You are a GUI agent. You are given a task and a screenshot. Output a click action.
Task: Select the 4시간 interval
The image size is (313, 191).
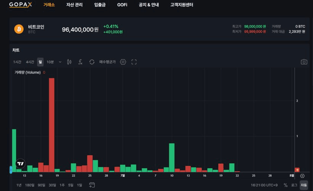click(x=30, y=62)
